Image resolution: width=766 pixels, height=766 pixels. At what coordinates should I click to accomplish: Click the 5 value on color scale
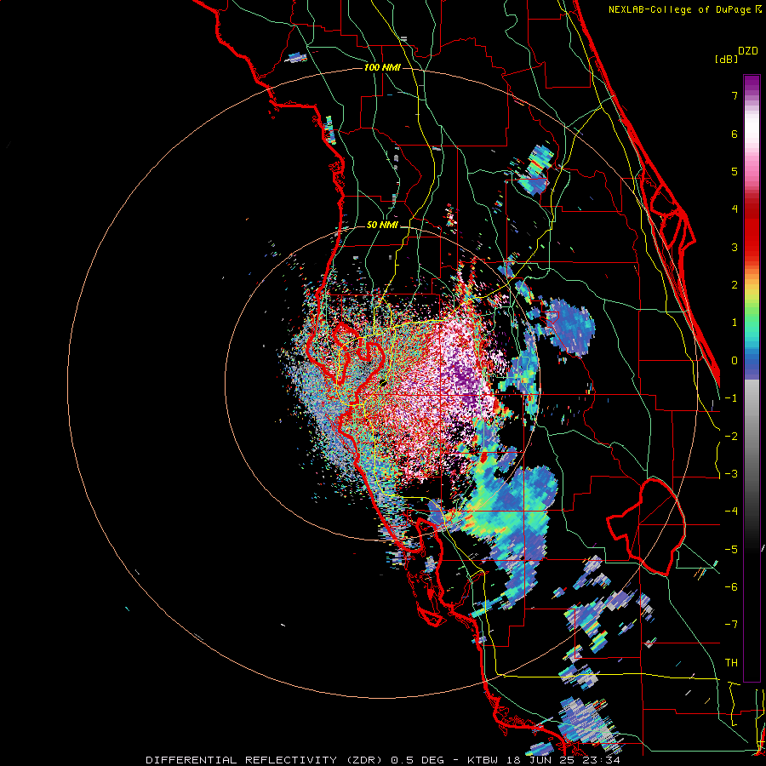pyautogui.click(x=735, y=171)
